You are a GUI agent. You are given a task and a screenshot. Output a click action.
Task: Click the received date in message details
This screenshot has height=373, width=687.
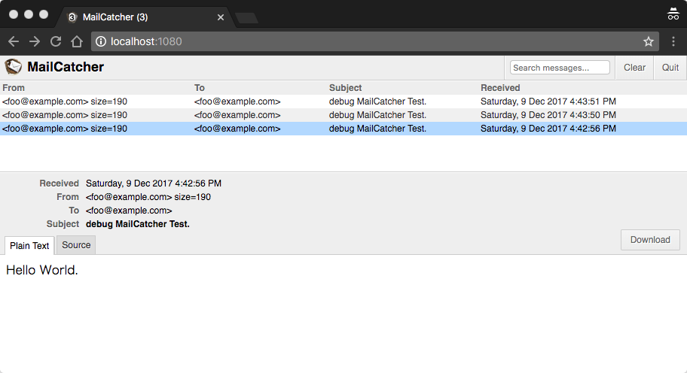(154, 183)
